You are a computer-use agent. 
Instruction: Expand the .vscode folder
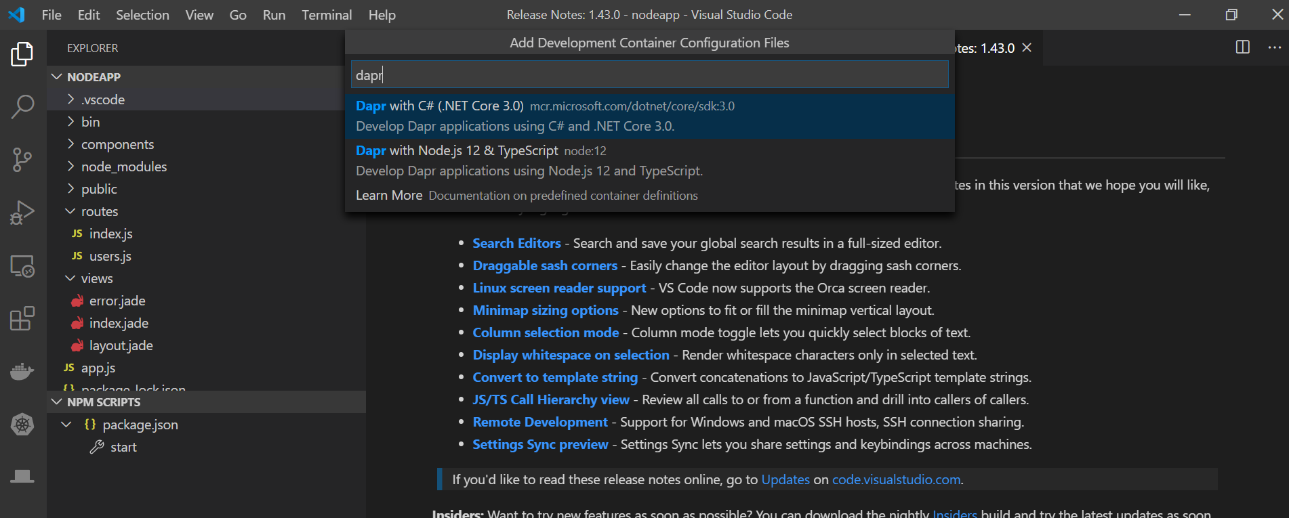point(102,100)
